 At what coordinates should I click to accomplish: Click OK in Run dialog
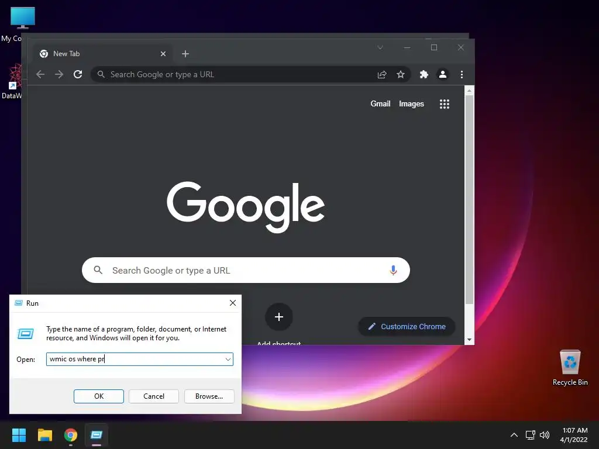pyautogui.click(x=98, y=396)
